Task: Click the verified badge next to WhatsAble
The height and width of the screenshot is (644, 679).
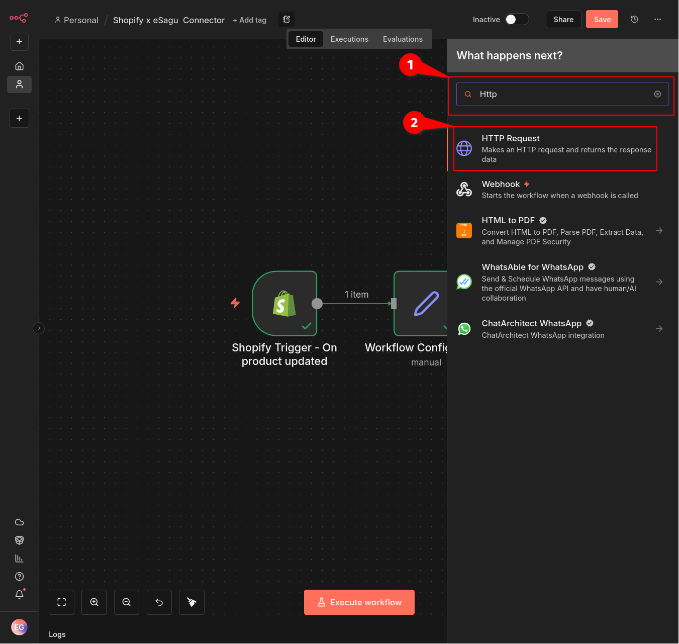Action: [x=592, y=267]
